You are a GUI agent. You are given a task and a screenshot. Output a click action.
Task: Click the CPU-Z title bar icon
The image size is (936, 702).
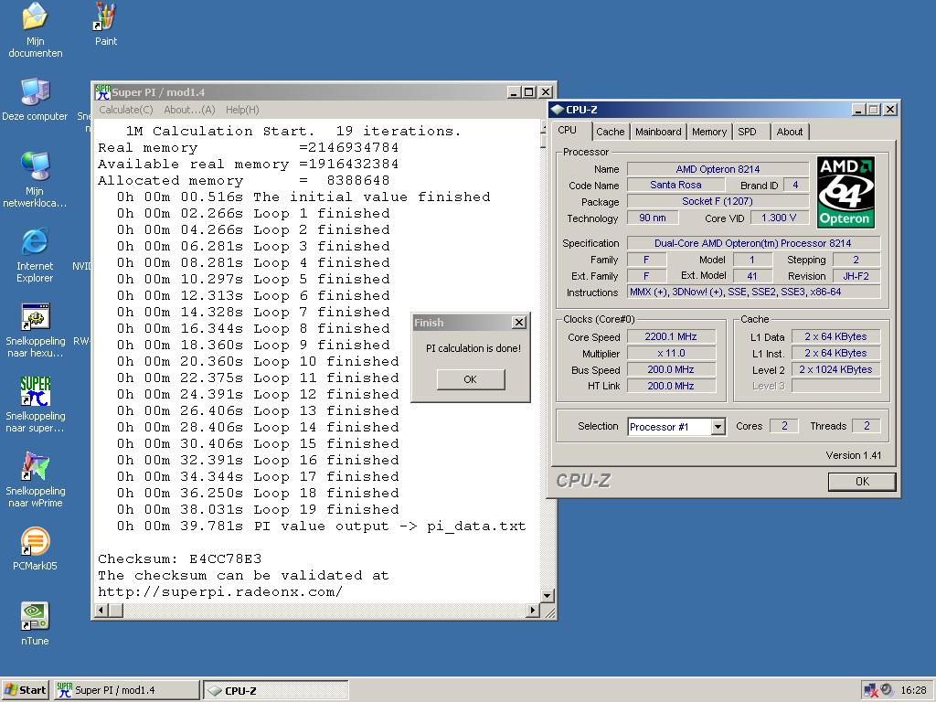[558, 110]
